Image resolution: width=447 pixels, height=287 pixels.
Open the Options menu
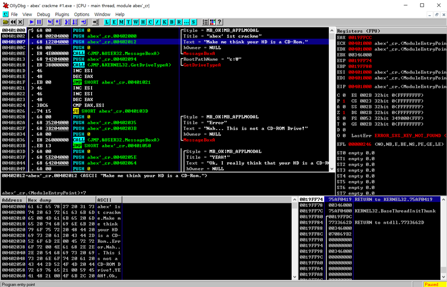click(81, 14)
